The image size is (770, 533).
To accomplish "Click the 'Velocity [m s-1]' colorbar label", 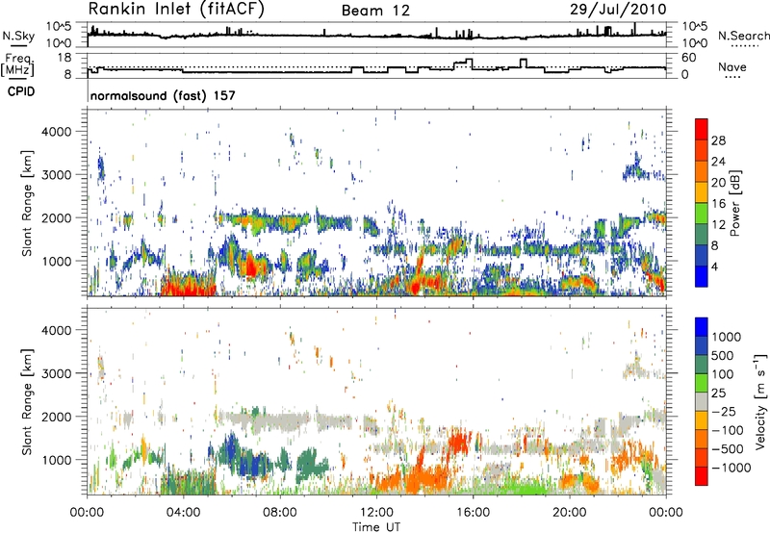I will pos(760,401).
